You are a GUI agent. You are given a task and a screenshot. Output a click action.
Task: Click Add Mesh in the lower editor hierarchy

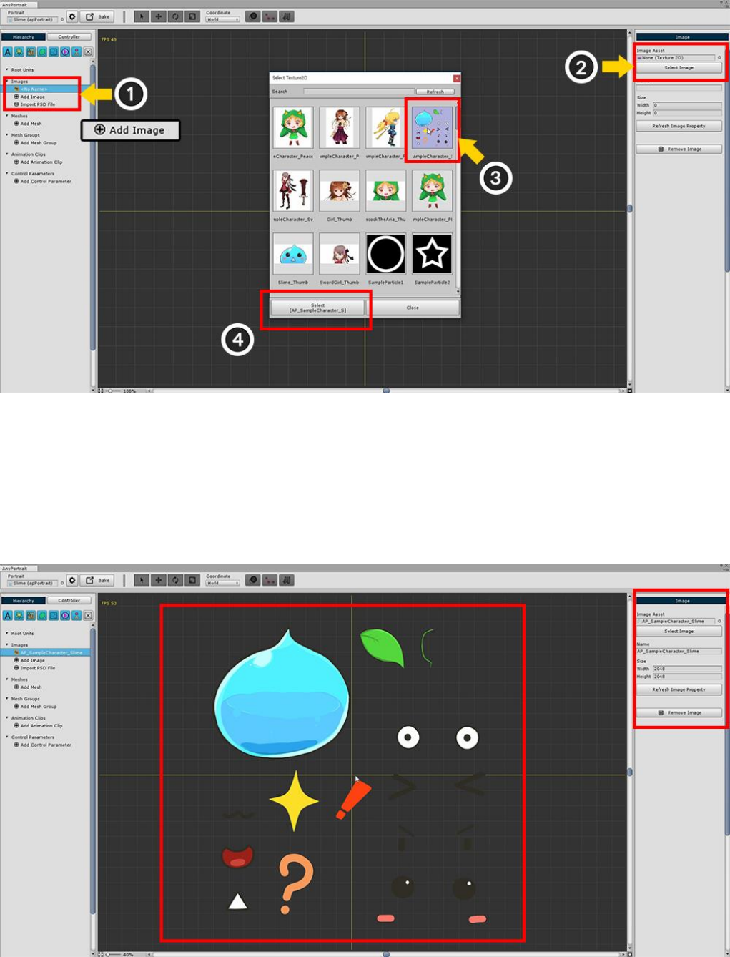click(x=31, y=687)
